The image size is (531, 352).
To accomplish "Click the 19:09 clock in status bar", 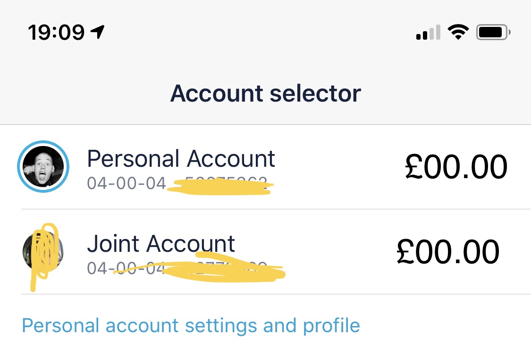I will pos(56,33).
